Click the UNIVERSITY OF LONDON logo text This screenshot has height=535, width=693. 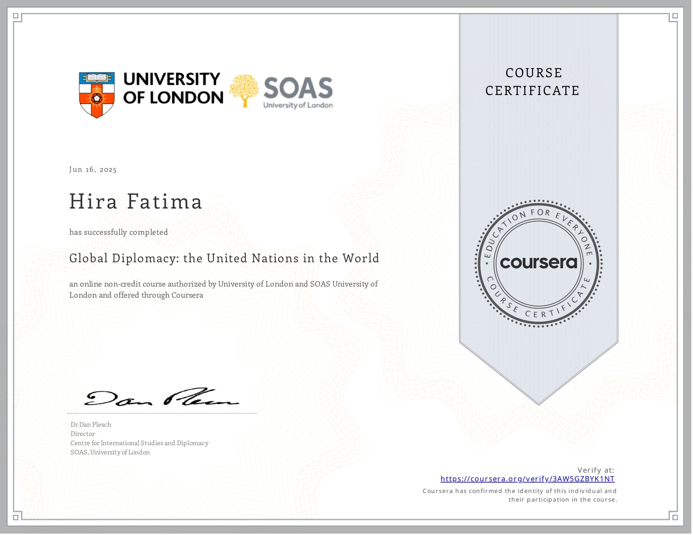(x=173, y=88)
